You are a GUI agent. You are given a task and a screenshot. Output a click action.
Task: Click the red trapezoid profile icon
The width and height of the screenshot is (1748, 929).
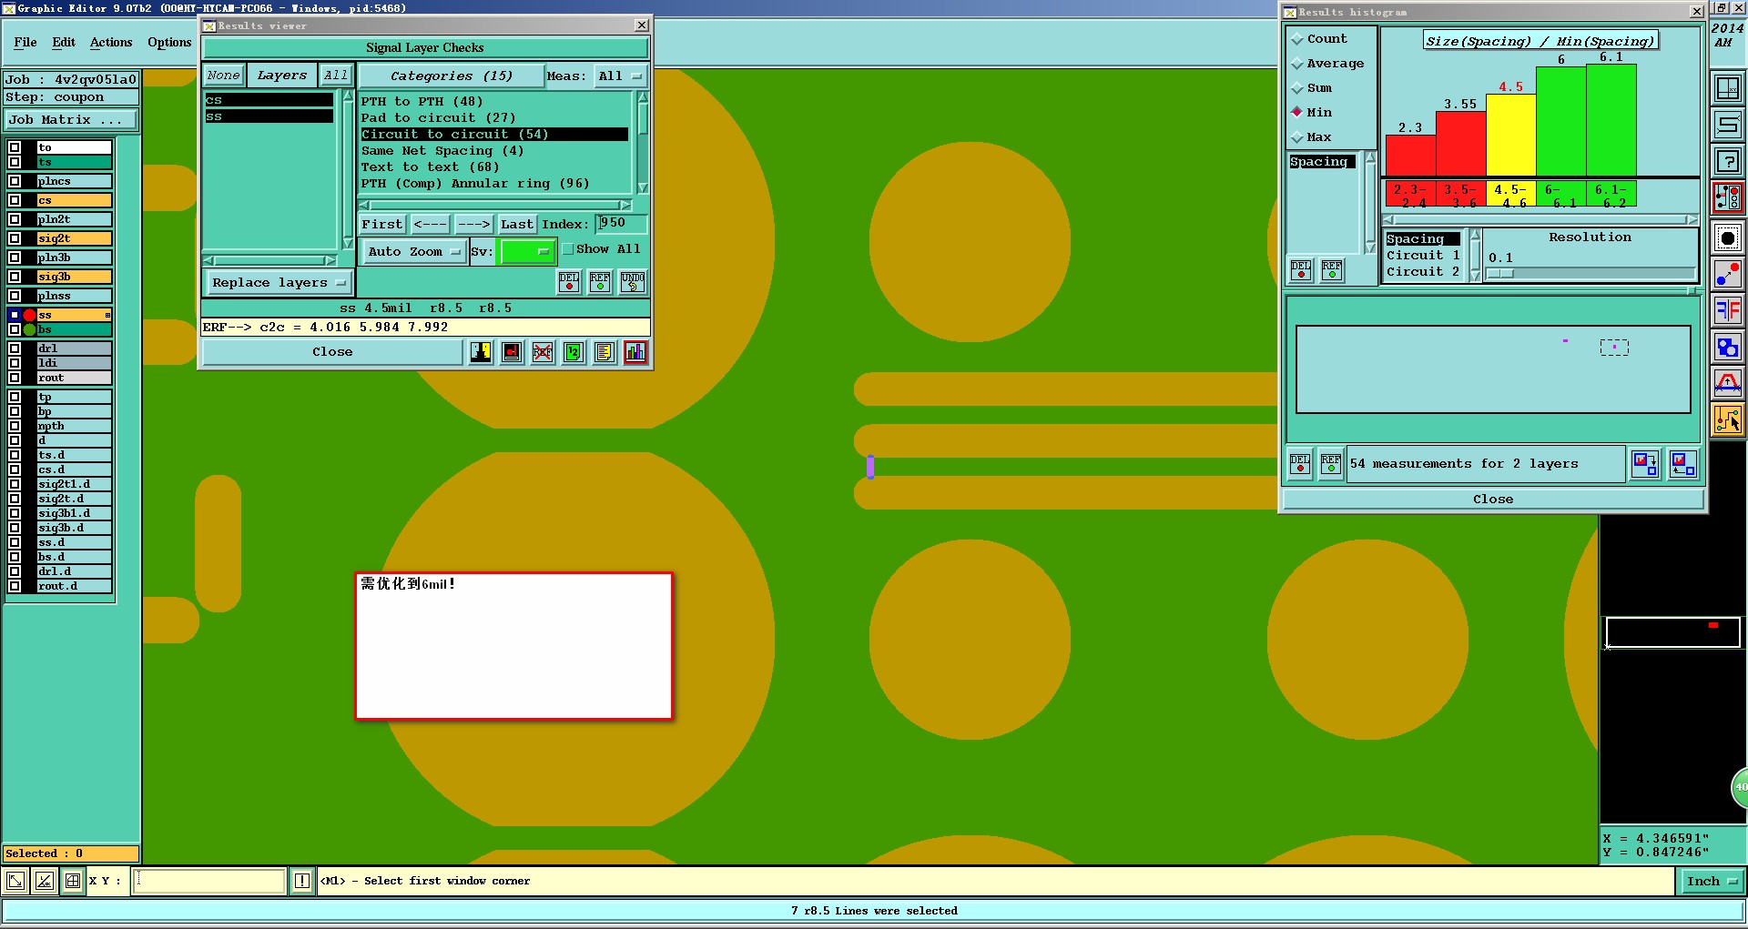(x=1727, y=383)
